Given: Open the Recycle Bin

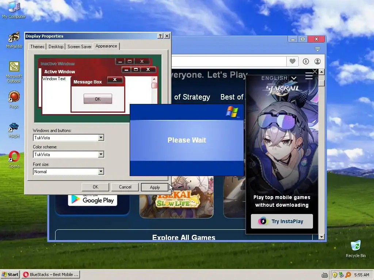Looking at the screenshot, I should click(x=356, y=249).
